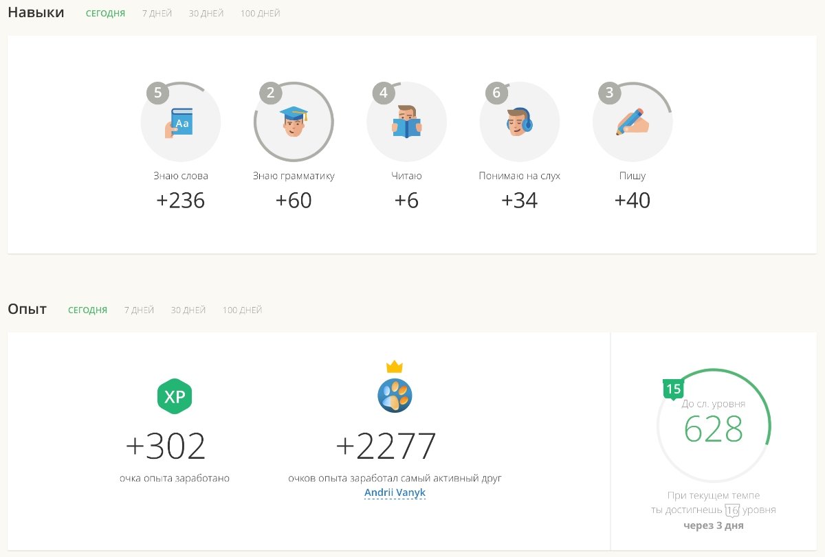825x557 pixels.
Task: Switch Навыки to '100 дней' period
Action: click(260, 14)
